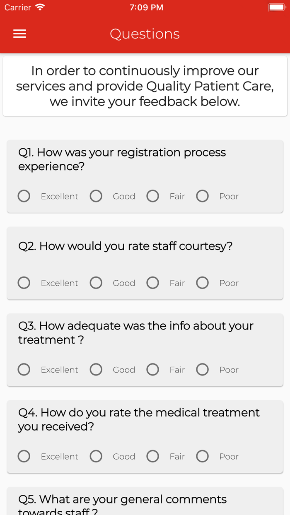
Task: Click the Wi-Fi icon in status bar
Action: [40, 7]
